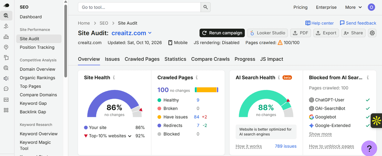Image resolution: width=382 pixels, height=156 pixels.
Task: Open the apps grid icon in left rail
Action: tap(6, 110)
